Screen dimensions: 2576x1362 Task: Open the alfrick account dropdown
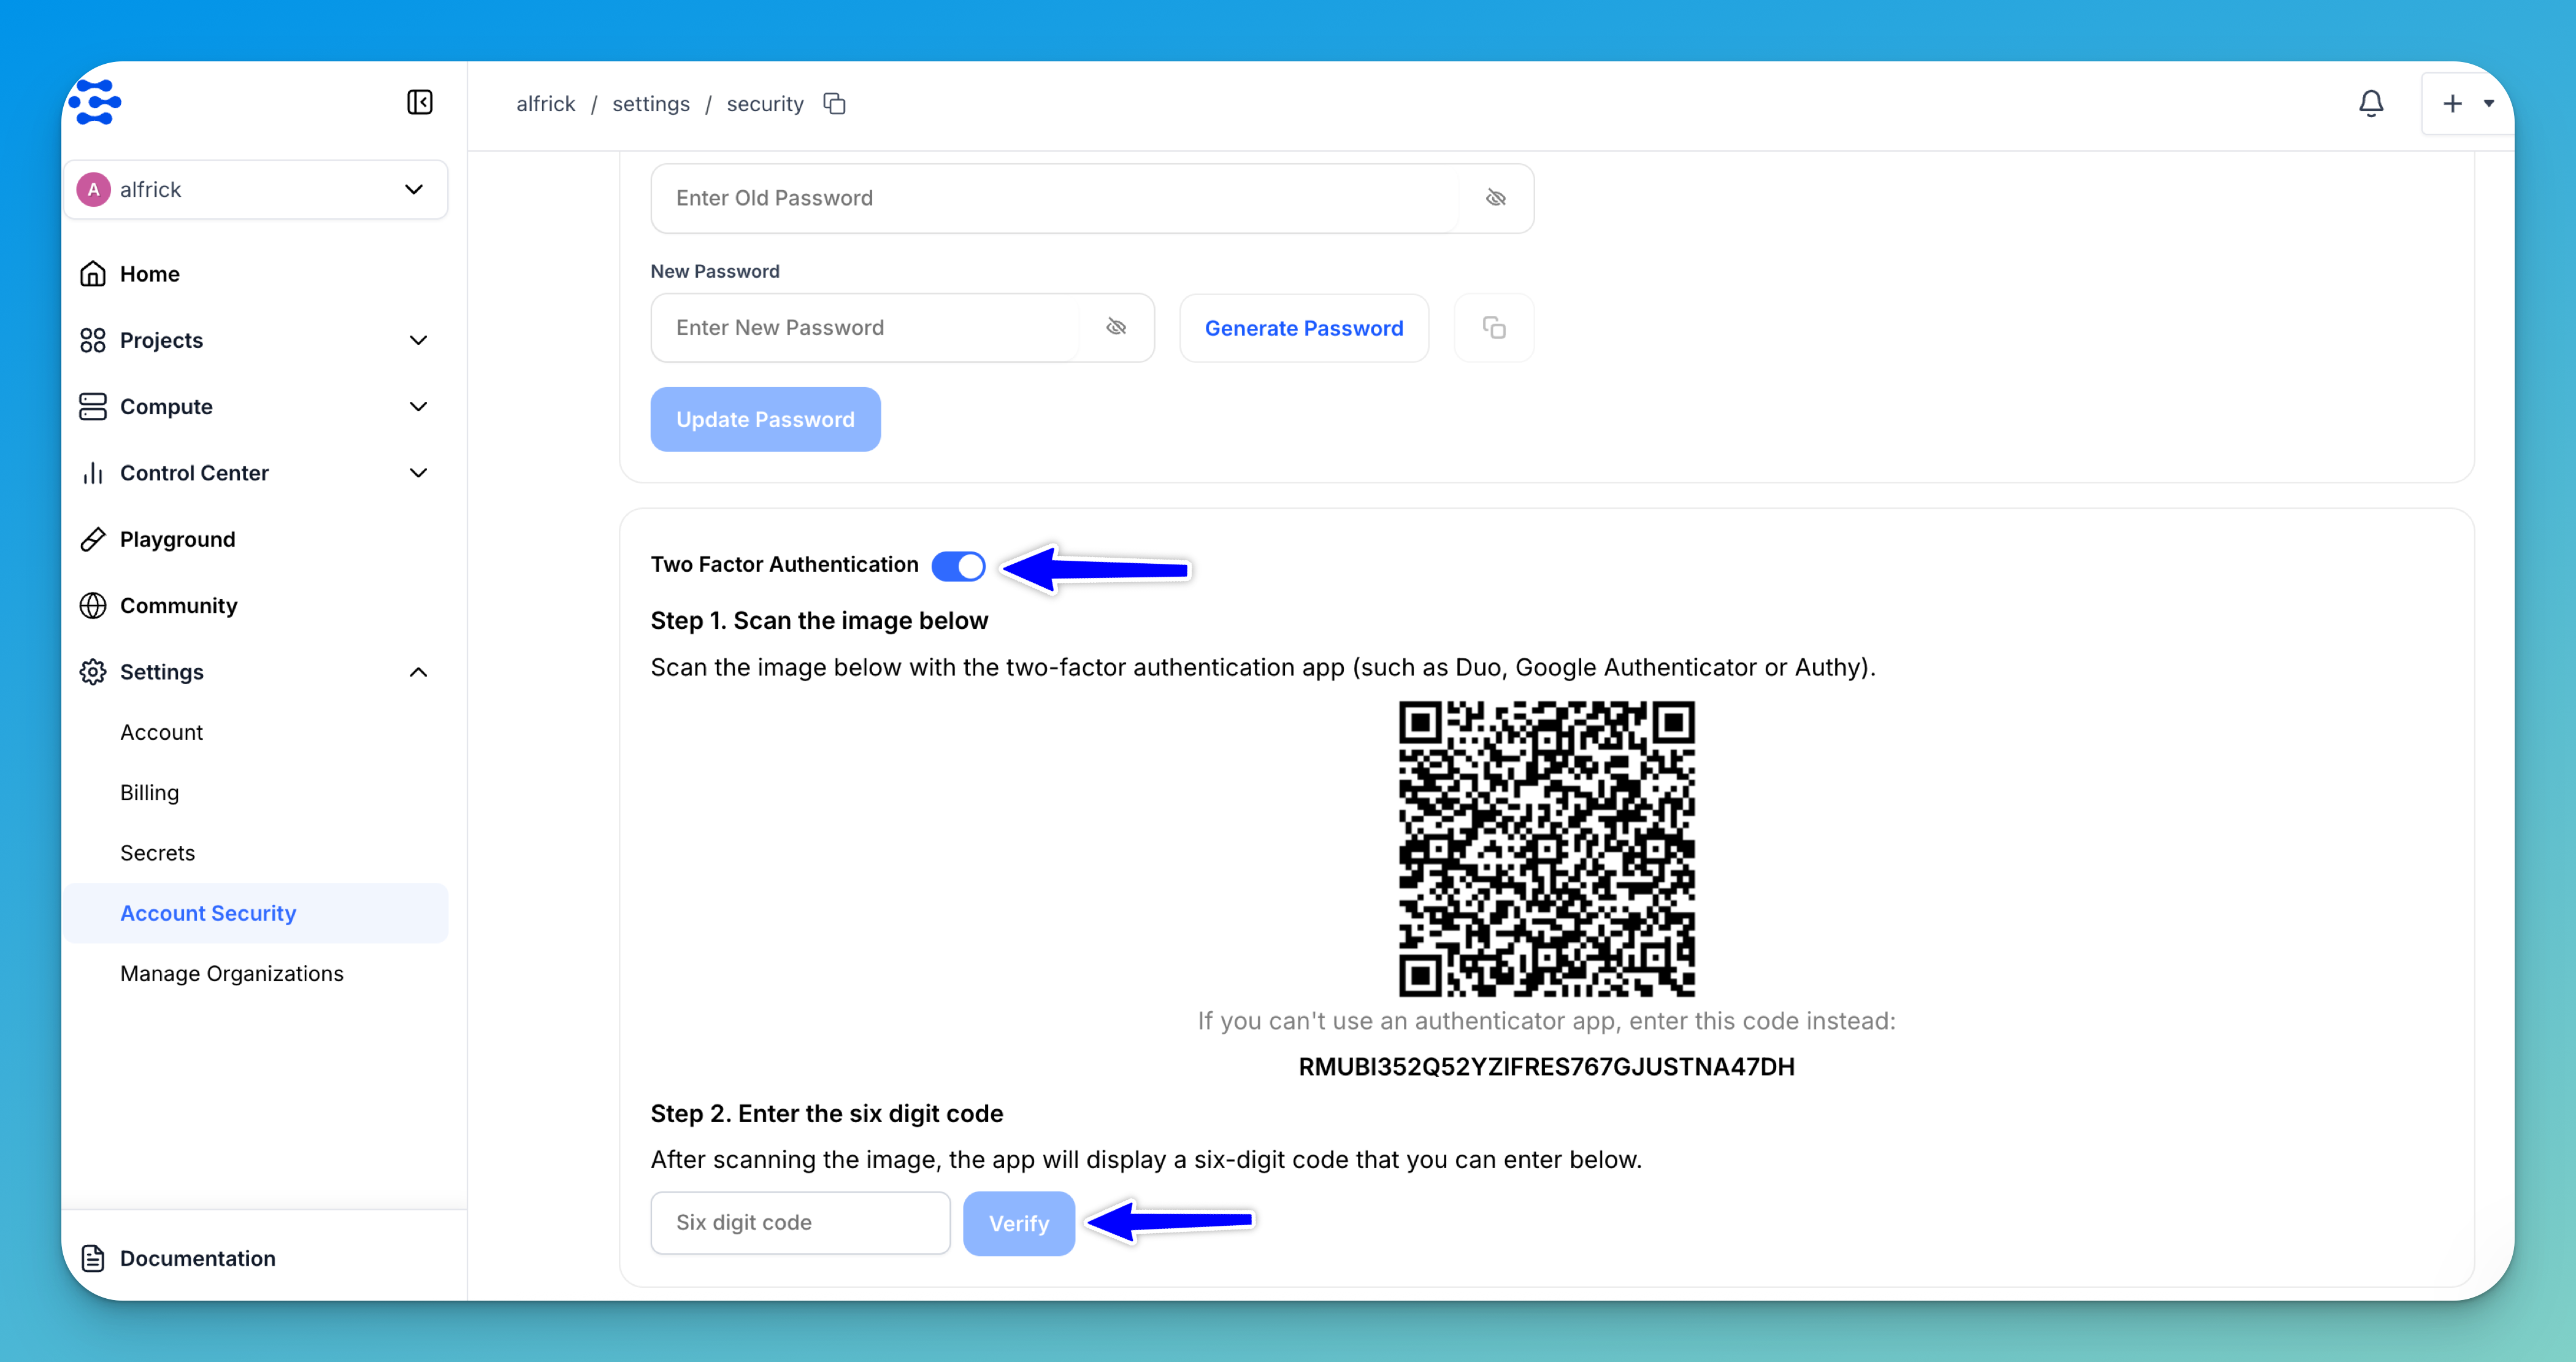[256, 189]
